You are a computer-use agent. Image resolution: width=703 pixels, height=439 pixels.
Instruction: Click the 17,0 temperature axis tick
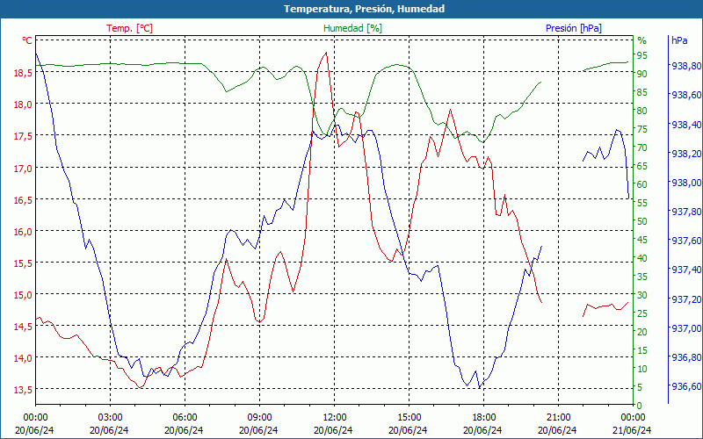coord(25,168)
